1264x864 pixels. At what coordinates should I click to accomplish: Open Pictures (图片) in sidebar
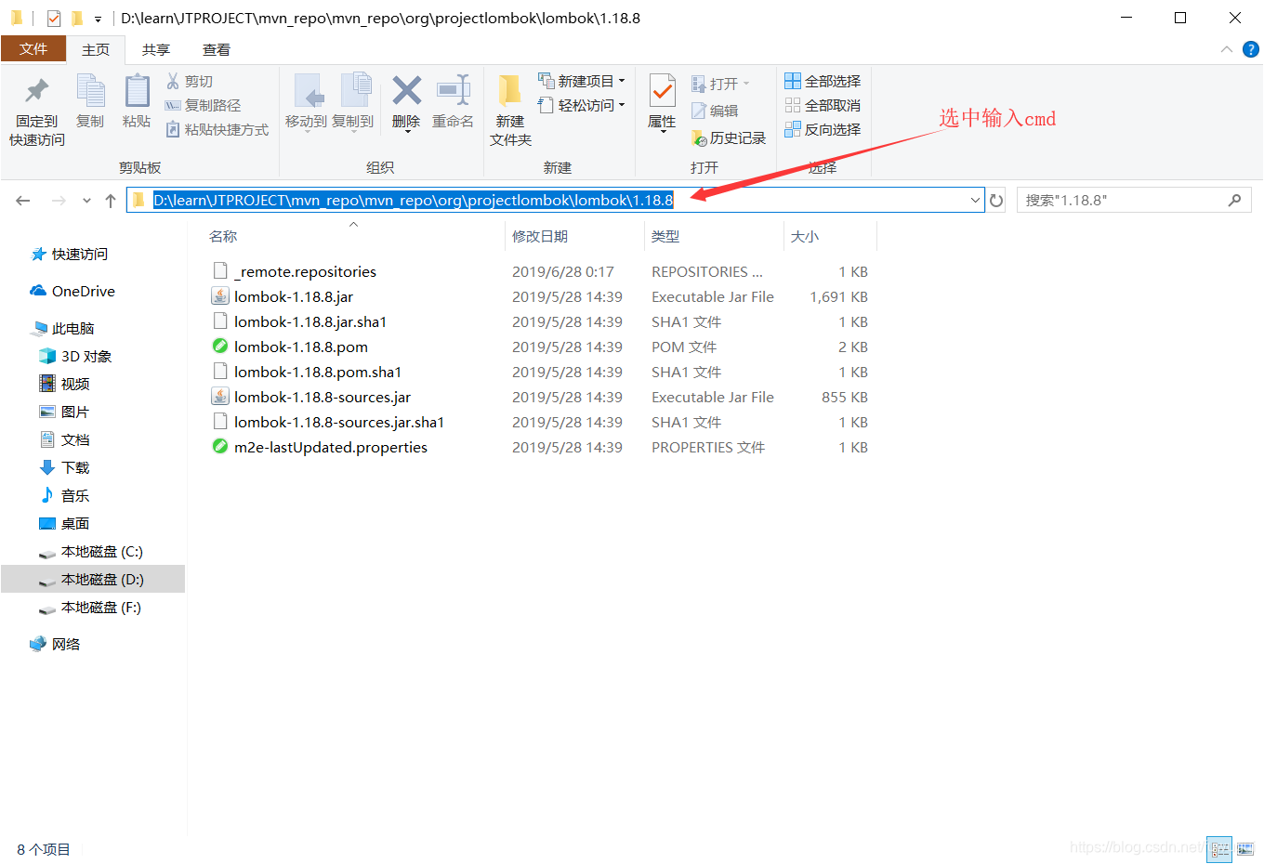65,412
